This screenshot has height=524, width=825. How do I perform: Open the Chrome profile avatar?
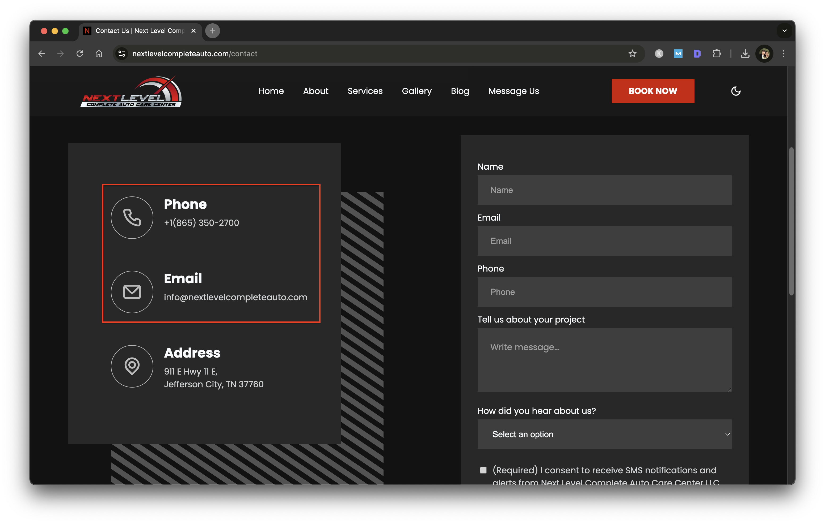pyautogui.click(x=764, y=54)
